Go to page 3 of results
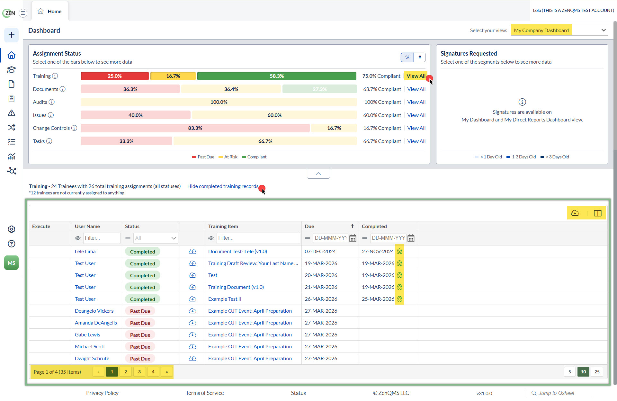Viewport: 617px width, 401px height. coord(139,372)
